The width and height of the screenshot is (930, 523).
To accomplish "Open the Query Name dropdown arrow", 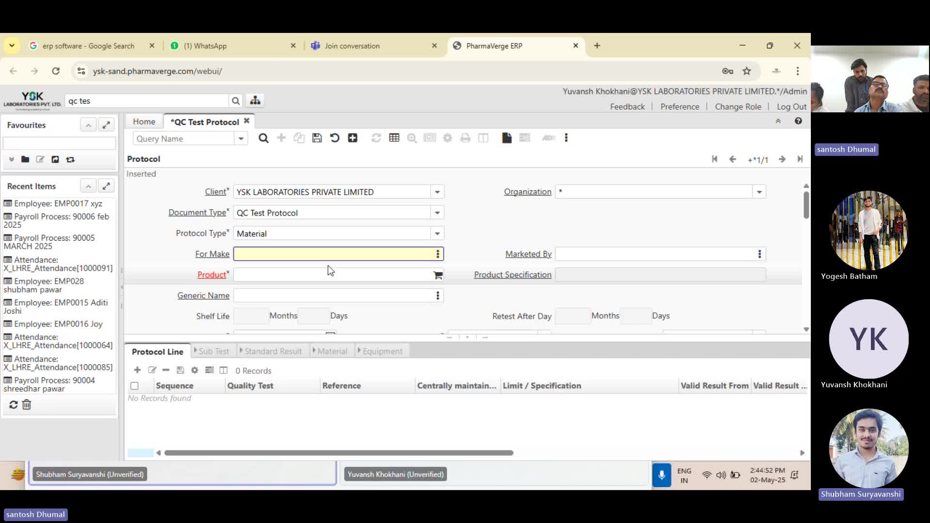I will click(241, 138).
